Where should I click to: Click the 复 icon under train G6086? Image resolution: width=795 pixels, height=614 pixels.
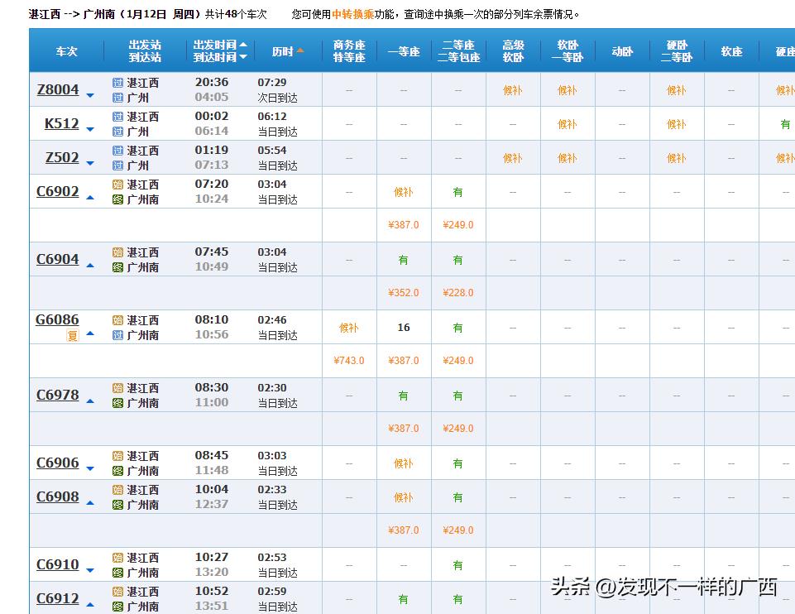[73, 336]
